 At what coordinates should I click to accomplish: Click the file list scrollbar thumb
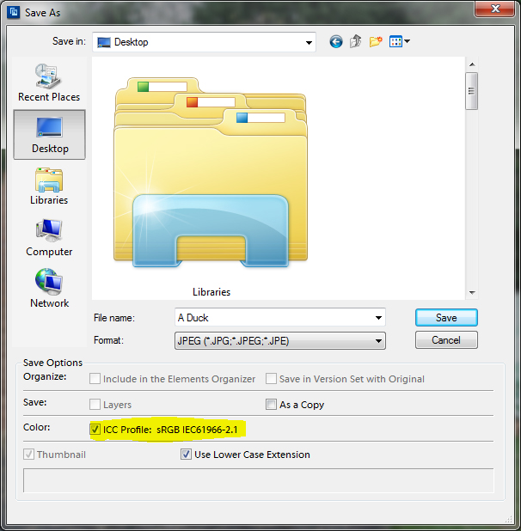pyautogui.click(x=471, y=91)
